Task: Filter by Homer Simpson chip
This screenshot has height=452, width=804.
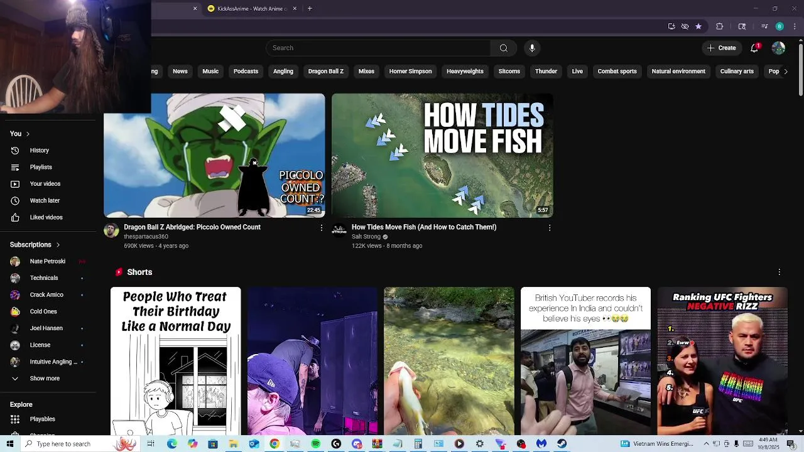Action: pyautogui.click(x=410, y=72)
